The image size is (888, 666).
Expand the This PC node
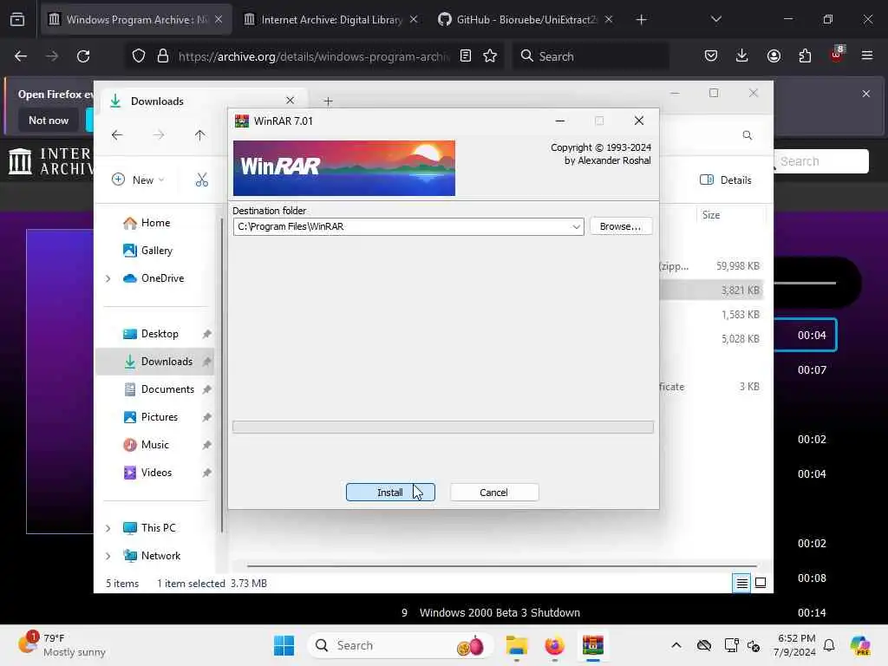pyautogui.click(x=108, y=528)
